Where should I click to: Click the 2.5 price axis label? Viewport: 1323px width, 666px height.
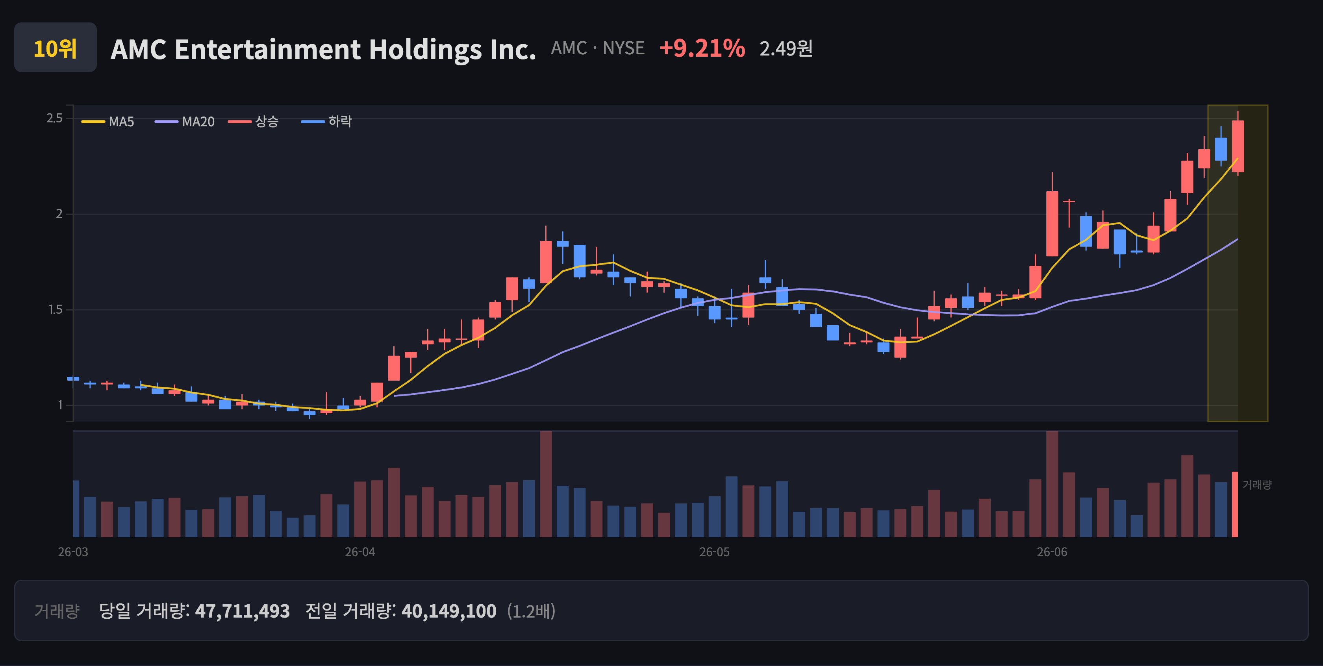point(54,118)
